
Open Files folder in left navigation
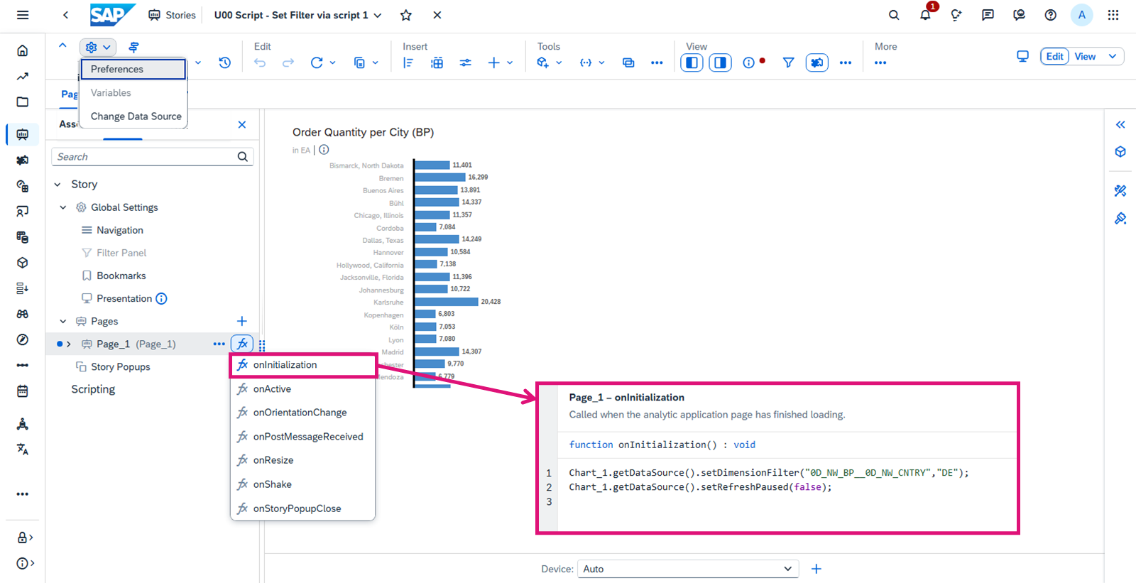point(23,102)
